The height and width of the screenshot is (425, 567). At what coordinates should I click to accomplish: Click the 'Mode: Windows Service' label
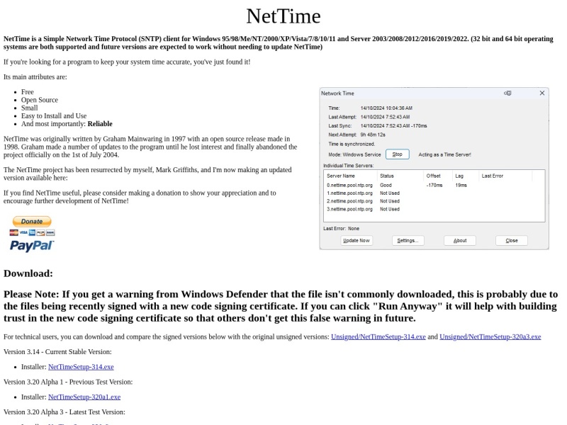pyautogui.click(x=354, y=154)
